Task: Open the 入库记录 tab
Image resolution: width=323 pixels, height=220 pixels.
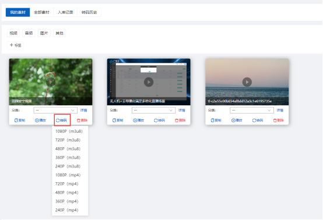Action: (x=65, y=12)
